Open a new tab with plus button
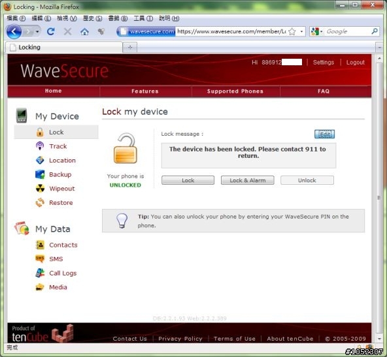Image resolution: width=387 pixels, height=357 pixels. [130, 47]
